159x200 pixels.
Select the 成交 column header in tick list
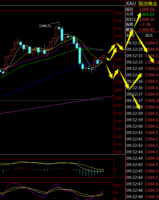[149, 36]
